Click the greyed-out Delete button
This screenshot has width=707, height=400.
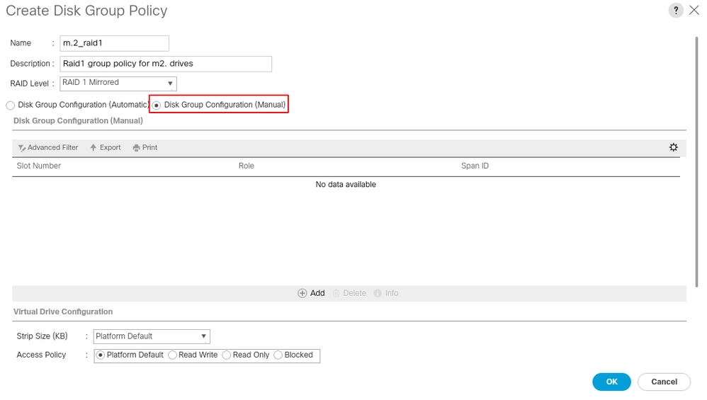tap(349, 293)
